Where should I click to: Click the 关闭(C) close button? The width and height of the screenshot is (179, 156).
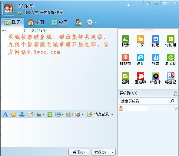click(x=79, y=152)
